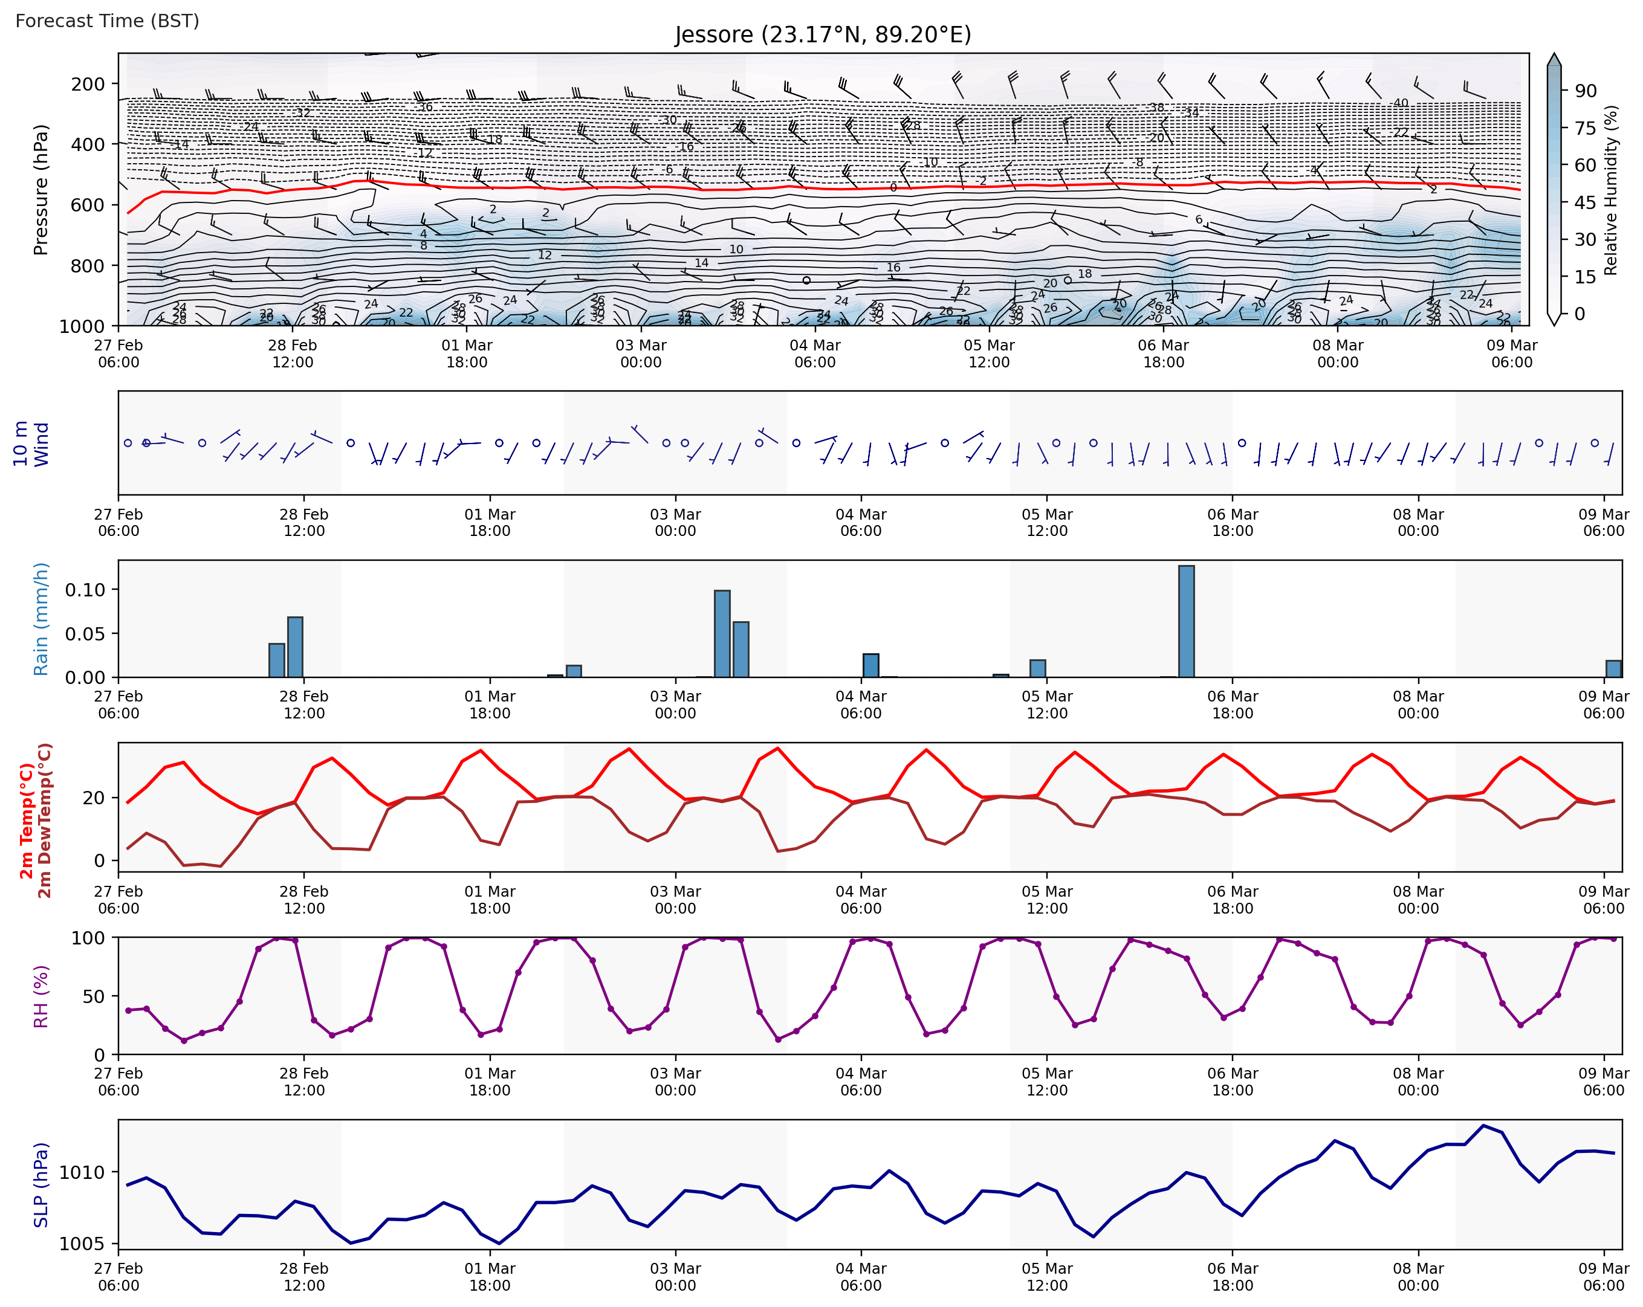Click the tallest rain bar near 06 Mar
The height and width of the screenshot is (1307, 1643).
[1186, 621]
